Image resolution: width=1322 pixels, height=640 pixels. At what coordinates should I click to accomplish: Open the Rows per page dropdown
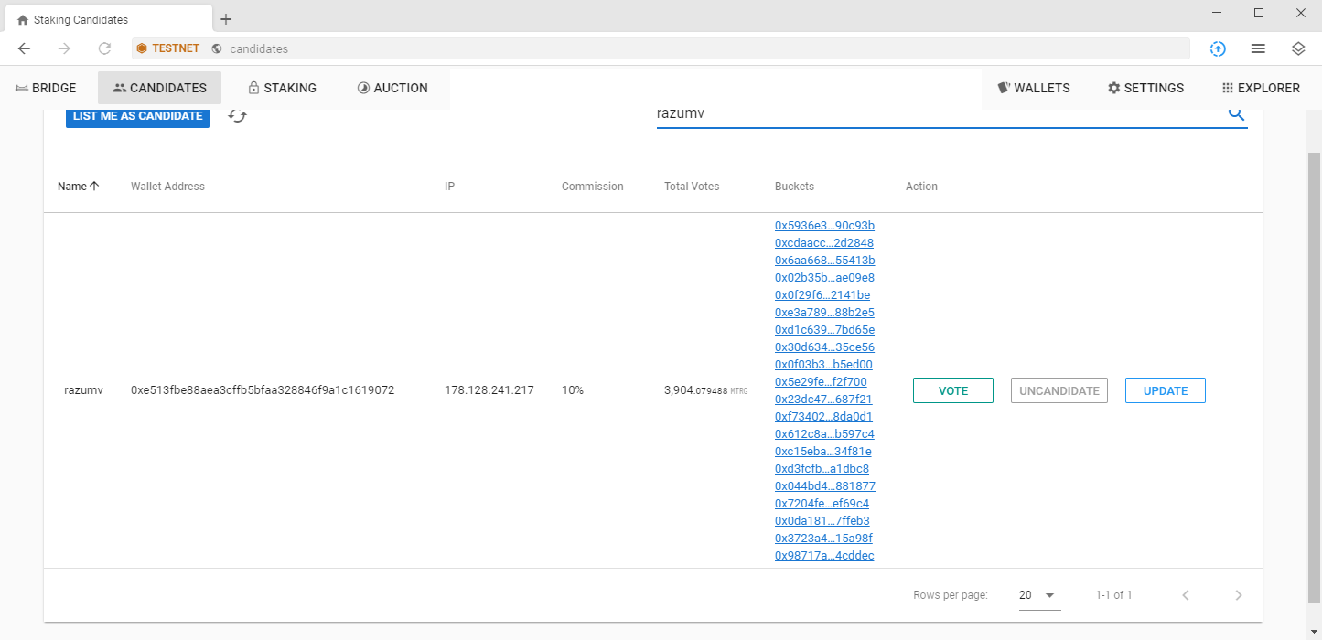click(x=1039, y=595)
